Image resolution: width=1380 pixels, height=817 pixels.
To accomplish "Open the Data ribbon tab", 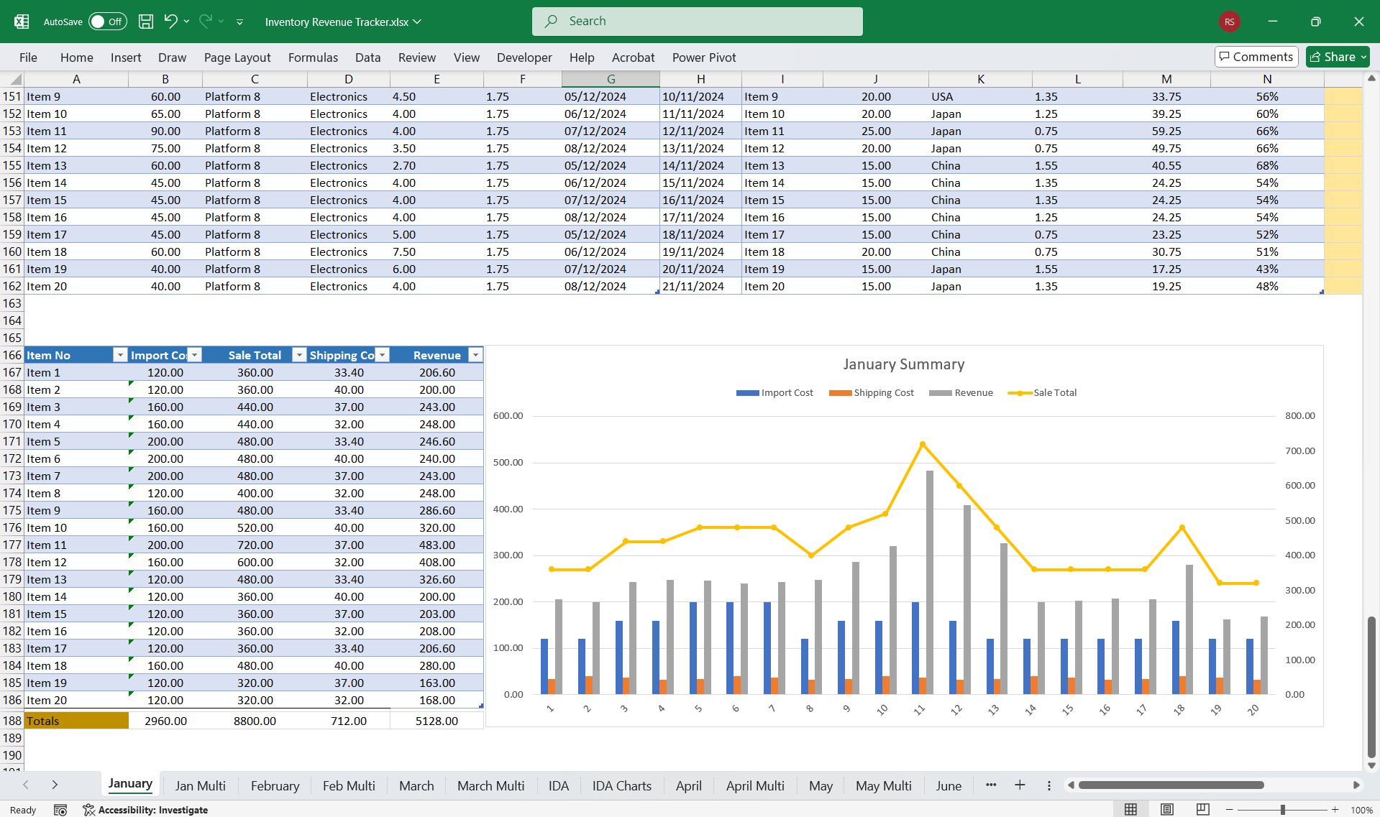I will coord(367,57).
